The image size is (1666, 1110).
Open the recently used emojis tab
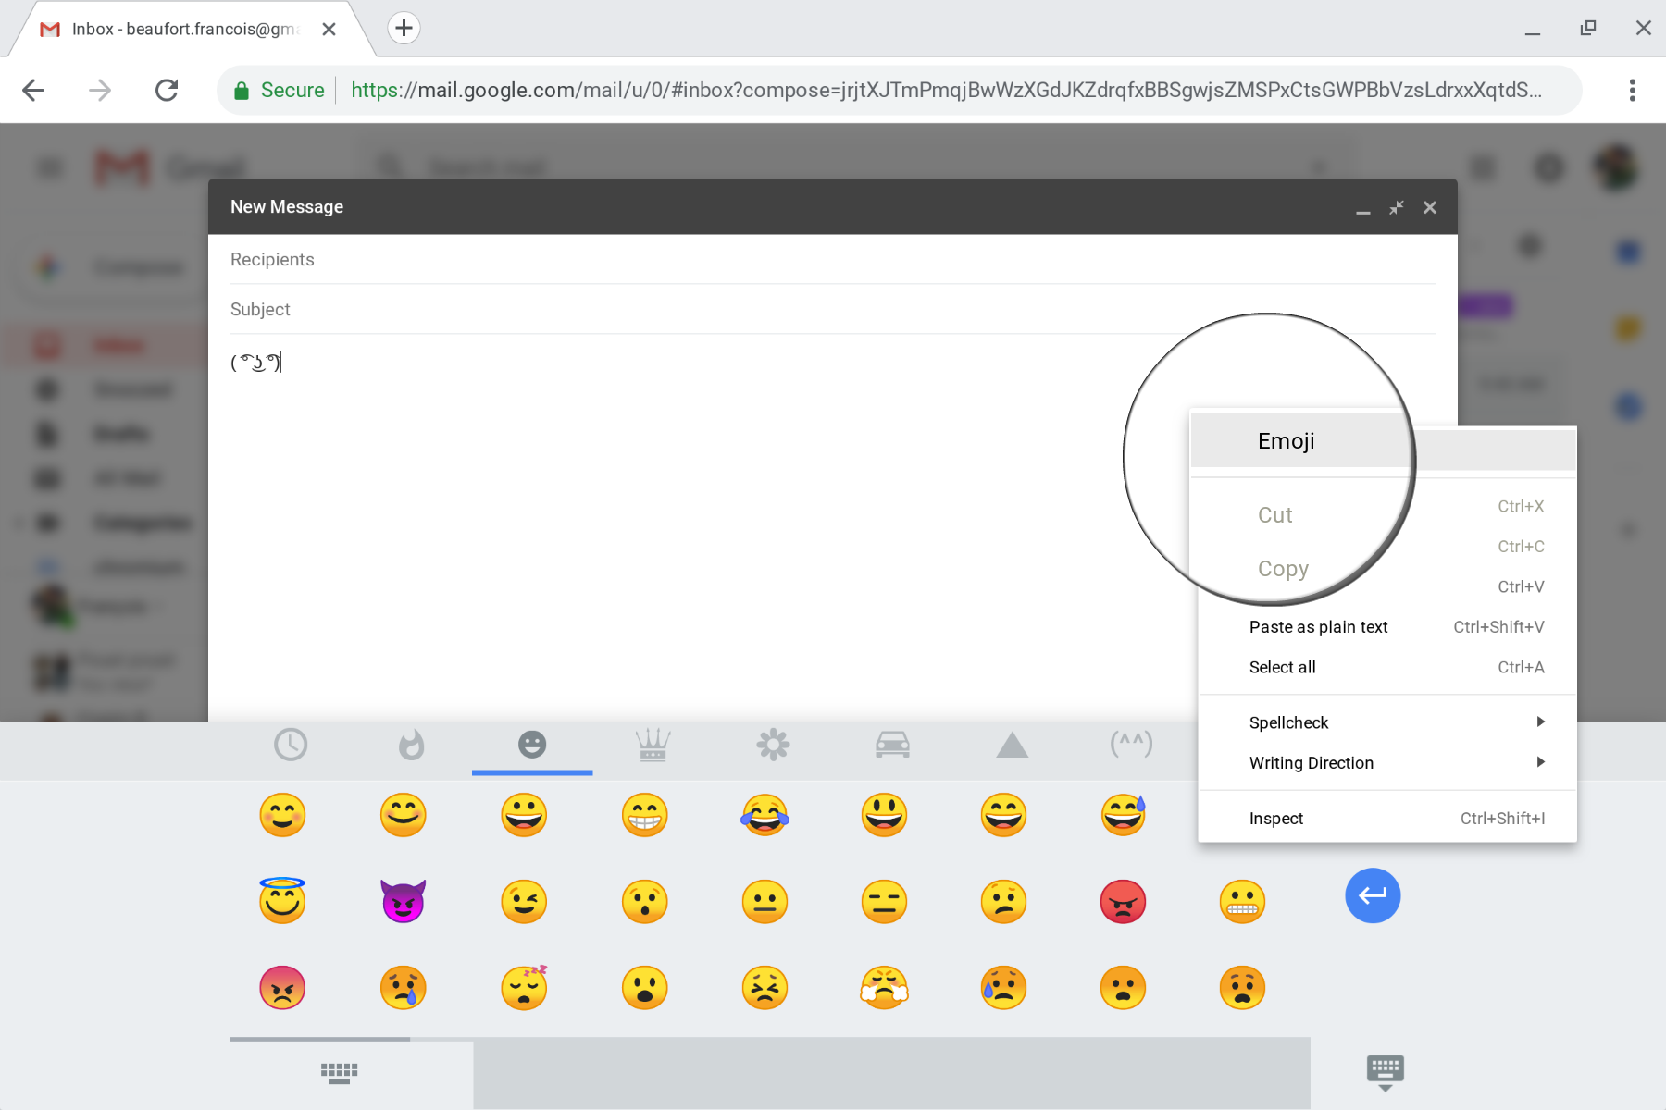[x=291, y=745]
